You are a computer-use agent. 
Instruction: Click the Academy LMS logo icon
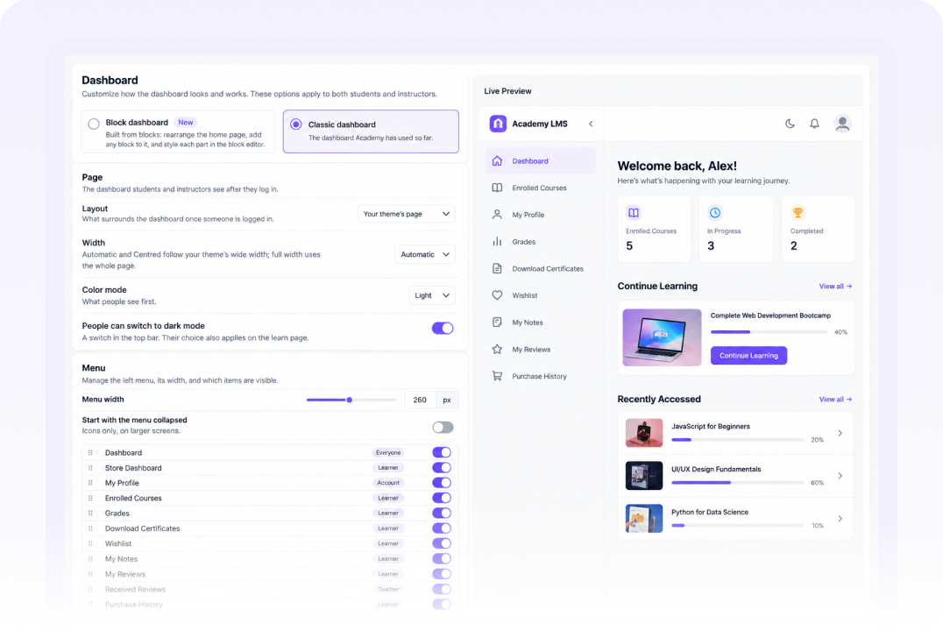pos(498,124)
